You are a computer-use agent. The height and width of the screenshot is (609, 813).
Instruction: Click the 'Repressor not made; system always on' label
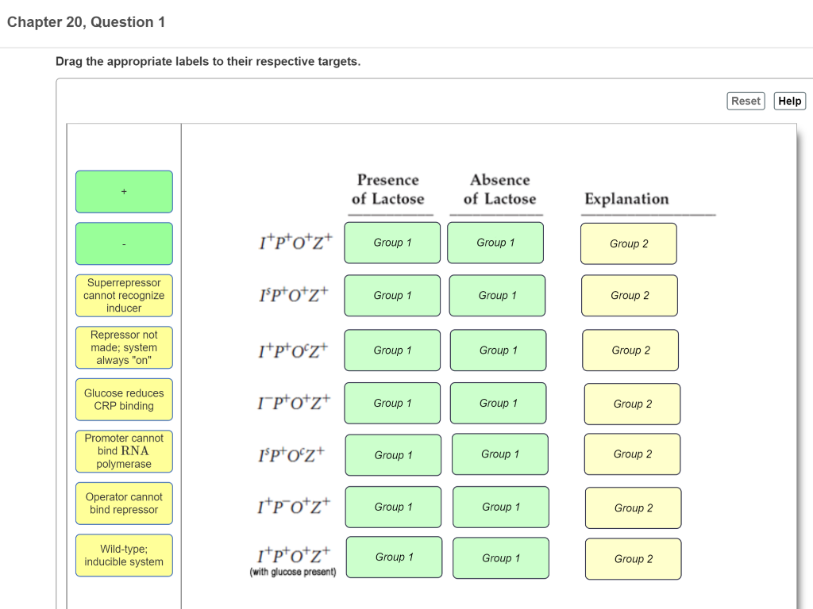(124, 347)
